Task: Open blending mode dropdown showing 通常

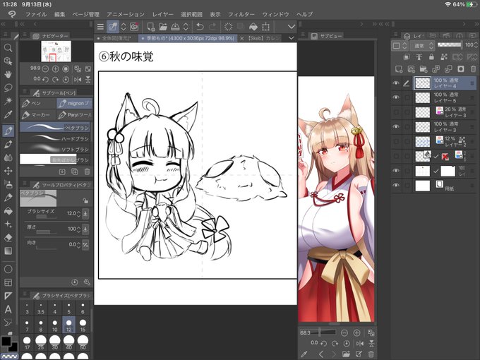Action: [x=423, y=46]
